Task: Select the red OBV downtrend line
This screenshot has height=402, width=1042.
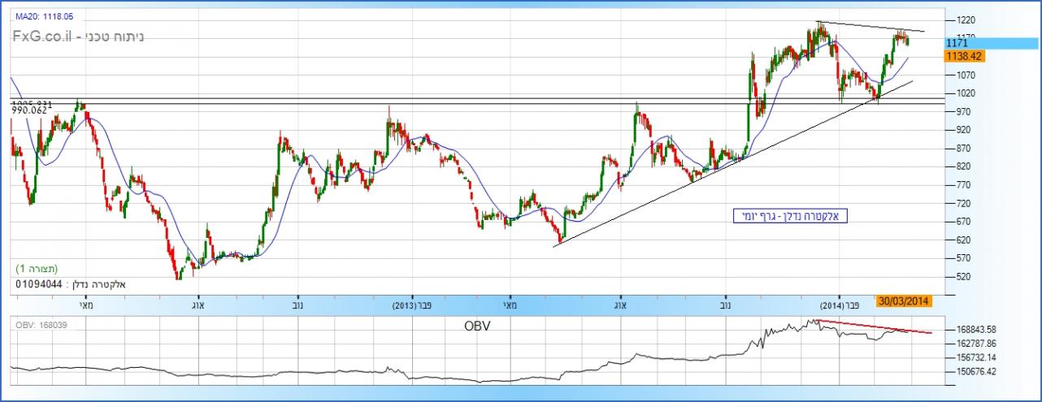Action: [874, 326]
